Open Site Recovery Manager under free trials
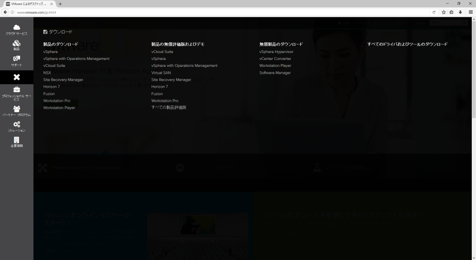476x260 pixels. tap(171, 80)
